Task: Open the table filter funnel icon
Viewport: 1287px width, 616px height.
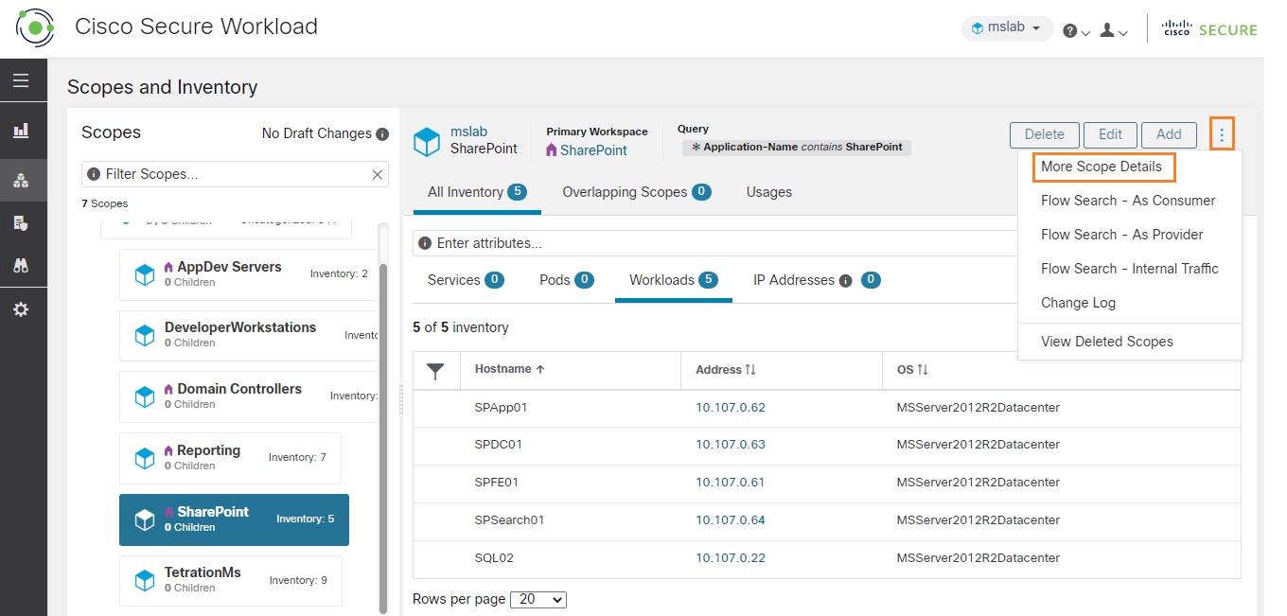Action: (x=436, y=370)
